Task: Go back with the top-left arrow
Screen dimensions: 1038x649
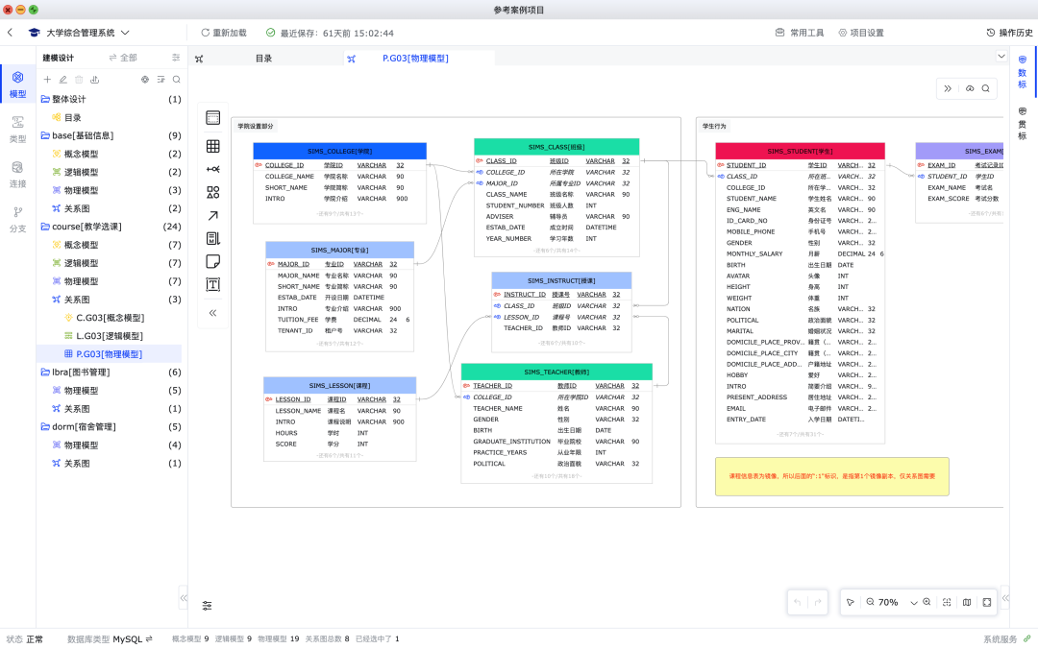Action: tap(10, 33)
